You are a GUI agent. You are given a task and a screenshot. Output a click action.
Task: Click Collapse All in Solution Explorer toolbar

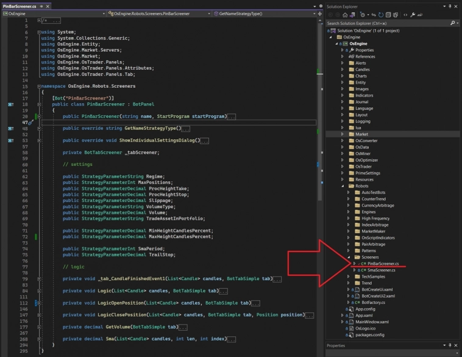coord(388,15)
